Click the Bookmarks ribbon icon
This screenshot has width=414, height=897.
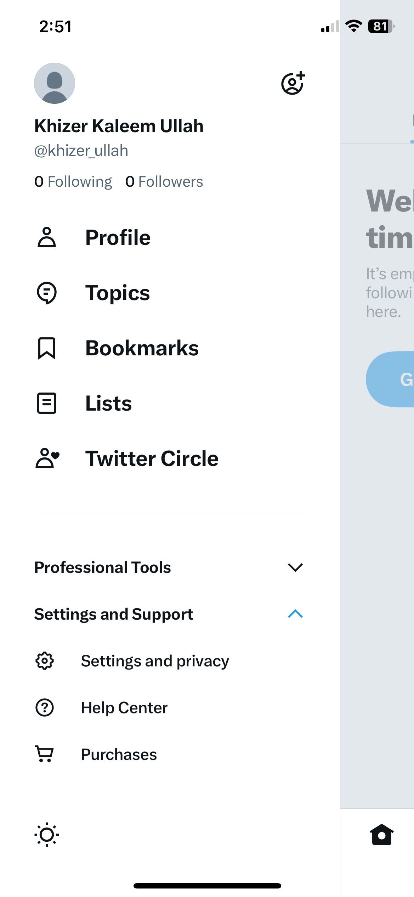(47, 348)
